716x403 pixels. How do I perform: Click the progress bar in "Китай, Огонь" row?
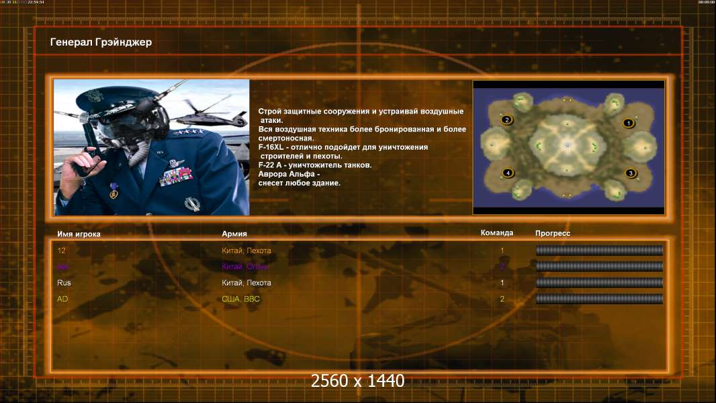pyautogui.click(x=600, y=266)
